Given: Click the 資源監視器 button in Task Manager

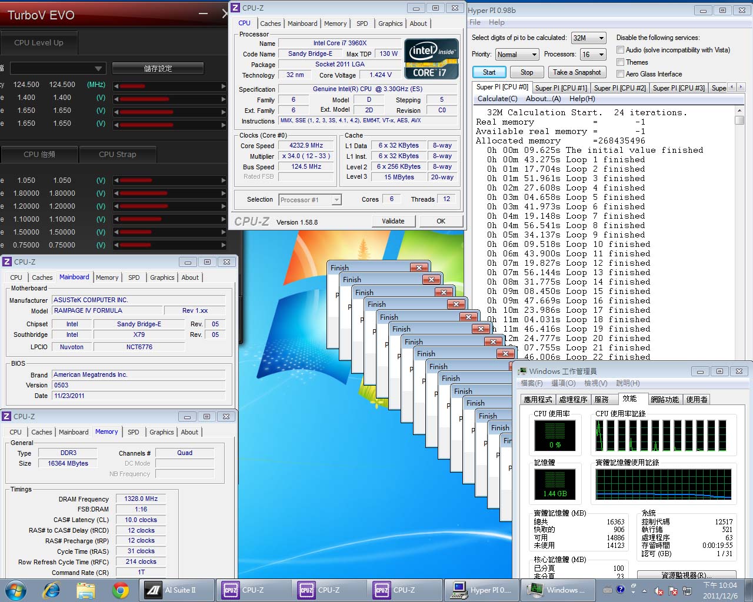Looking at the screenshot, I should pos(687,576).
